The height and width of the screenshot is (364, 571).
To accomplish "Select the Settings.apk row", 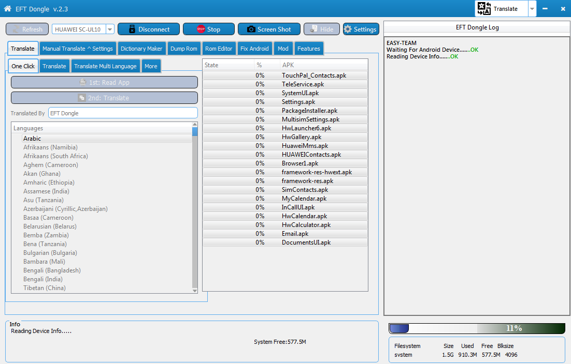I will pos(285,102).
